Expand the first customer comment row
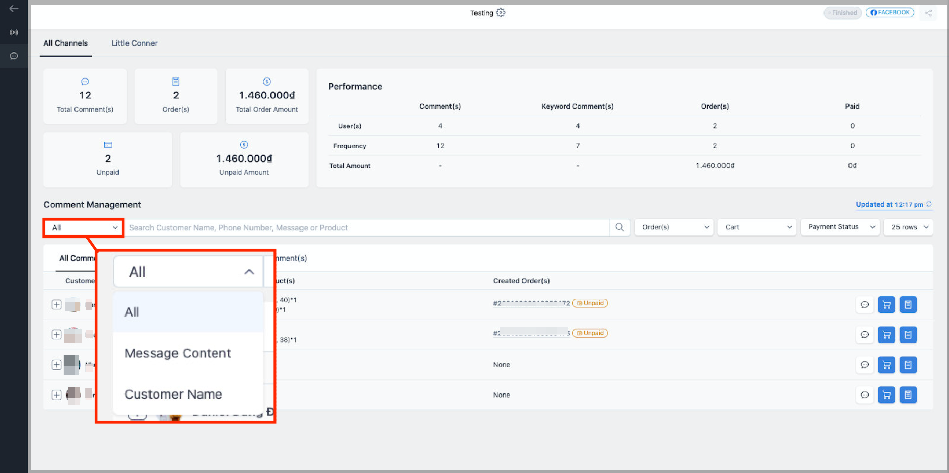949x473 pixels. [x=57, y=305]
